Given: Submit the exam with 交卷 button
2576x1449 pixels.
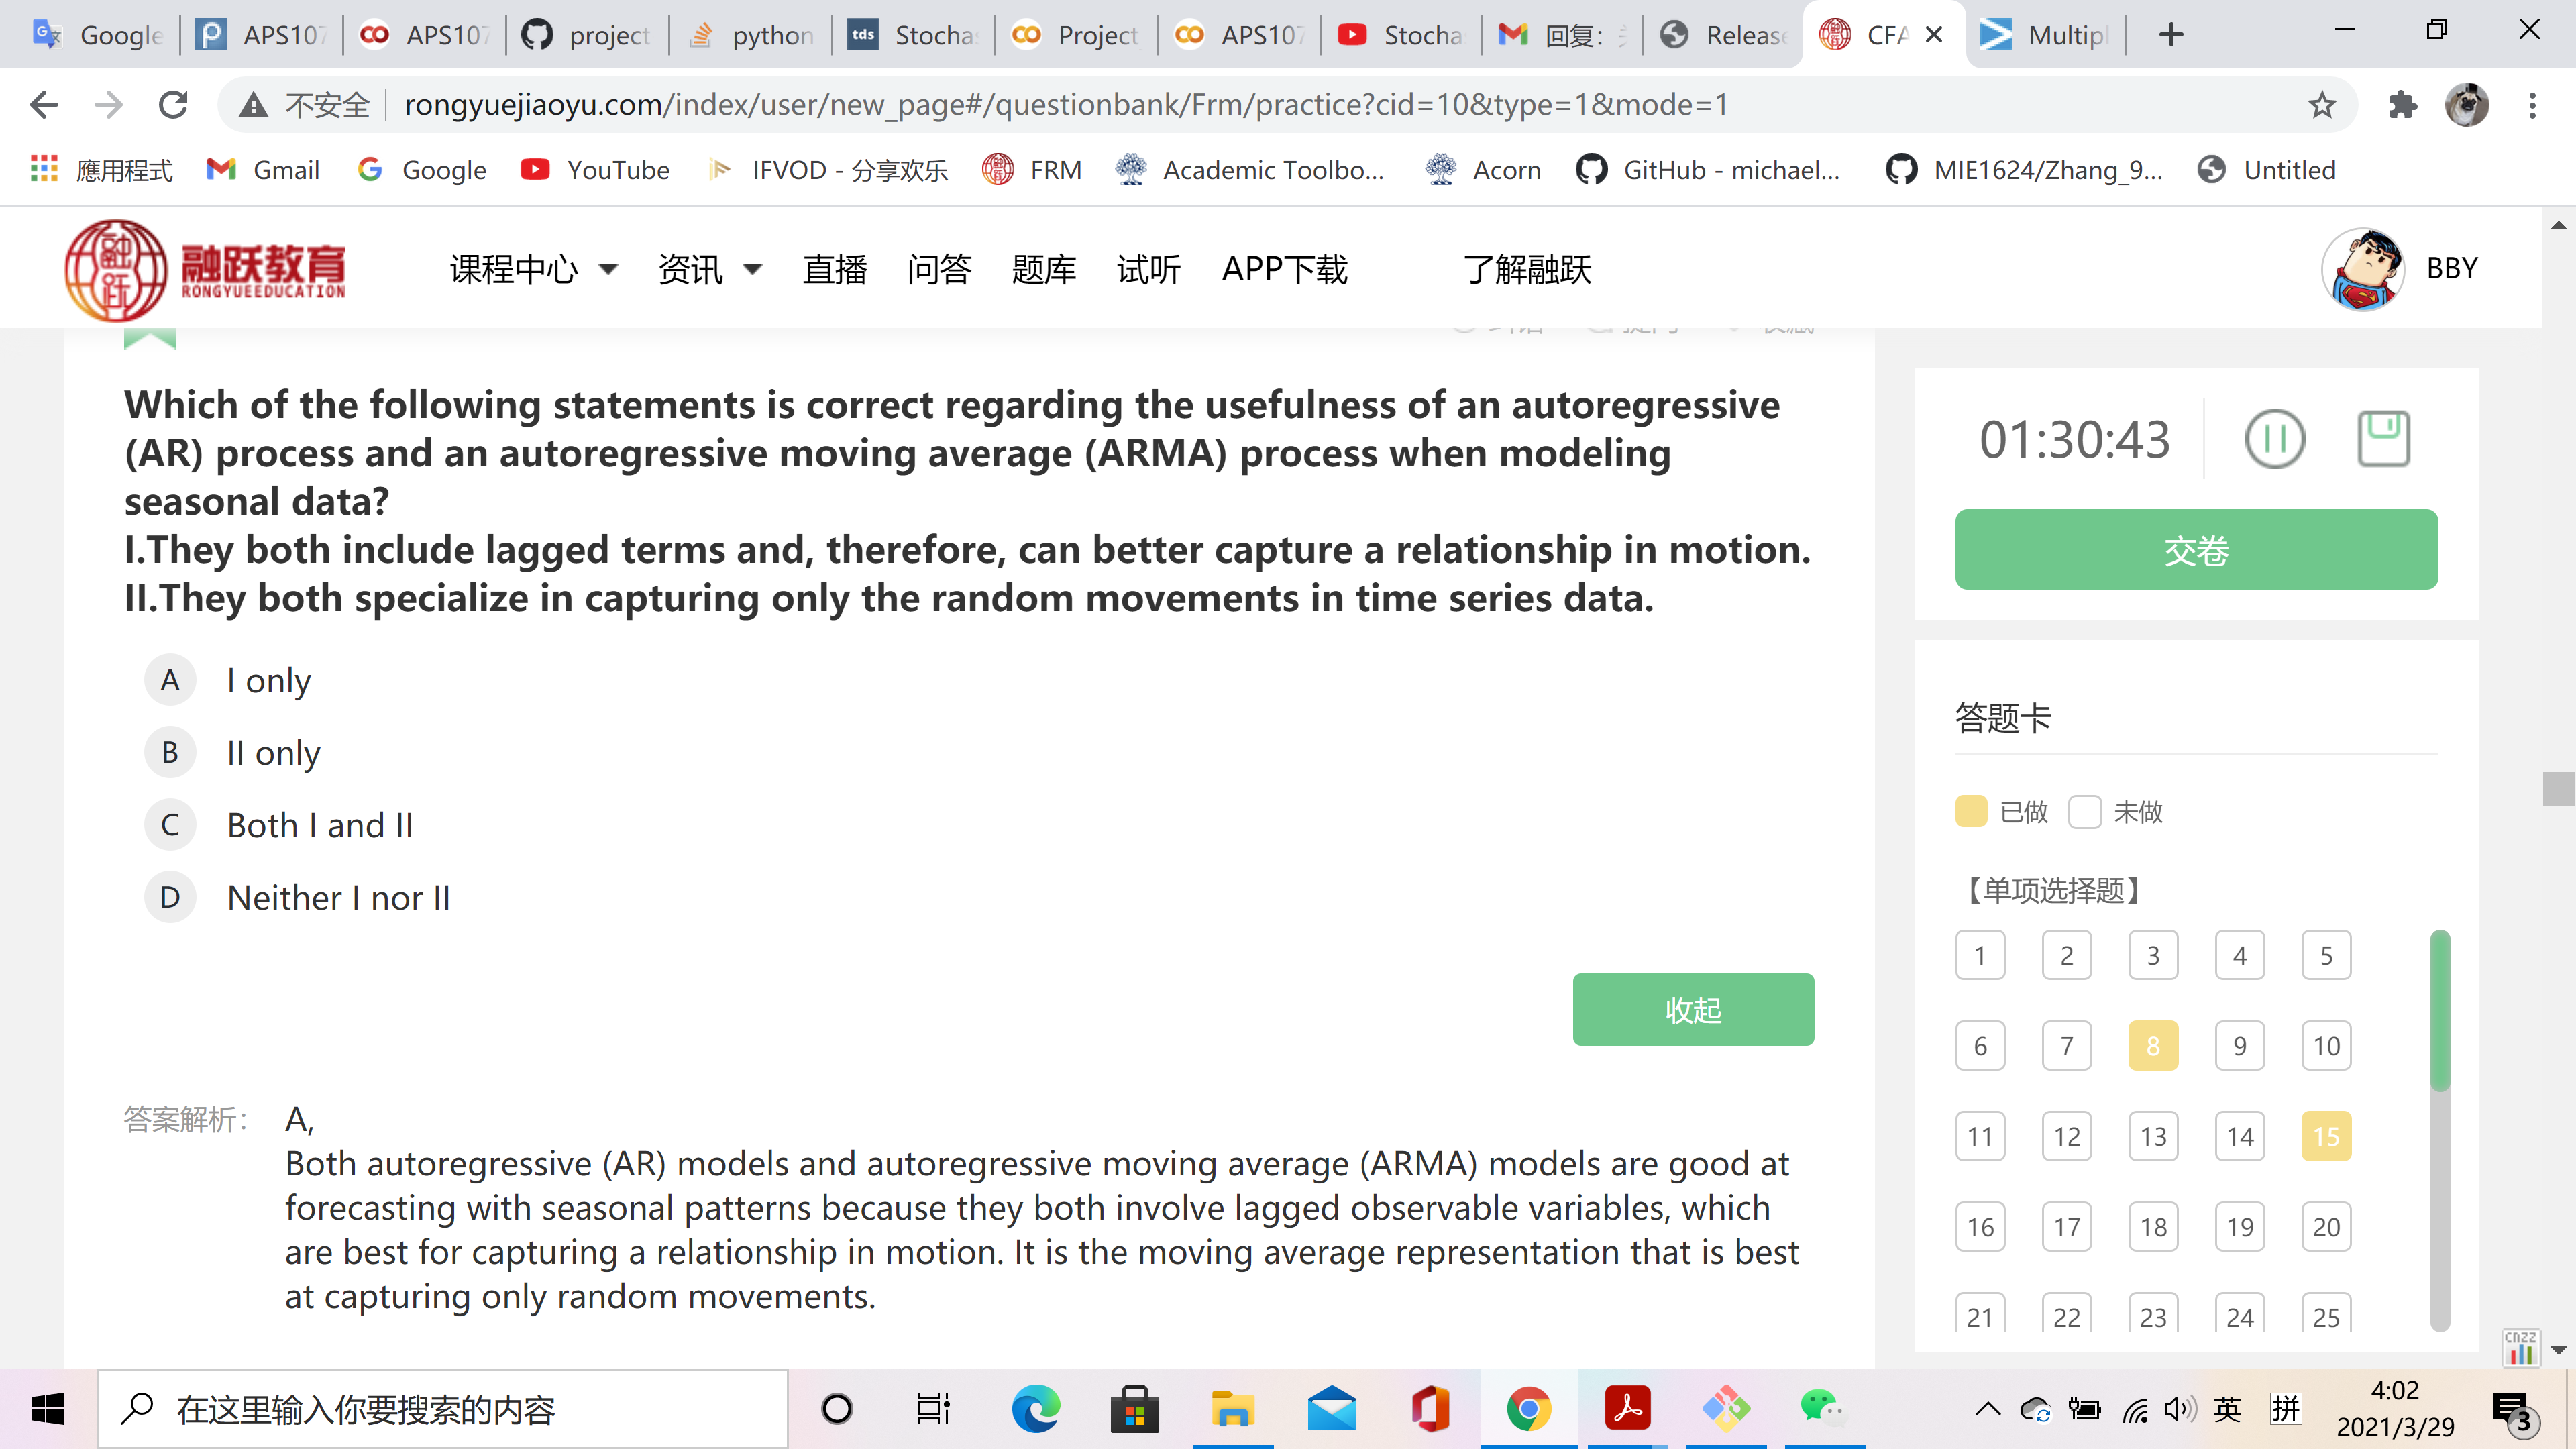Looking at the screenshot, I should pos(2195,549).
